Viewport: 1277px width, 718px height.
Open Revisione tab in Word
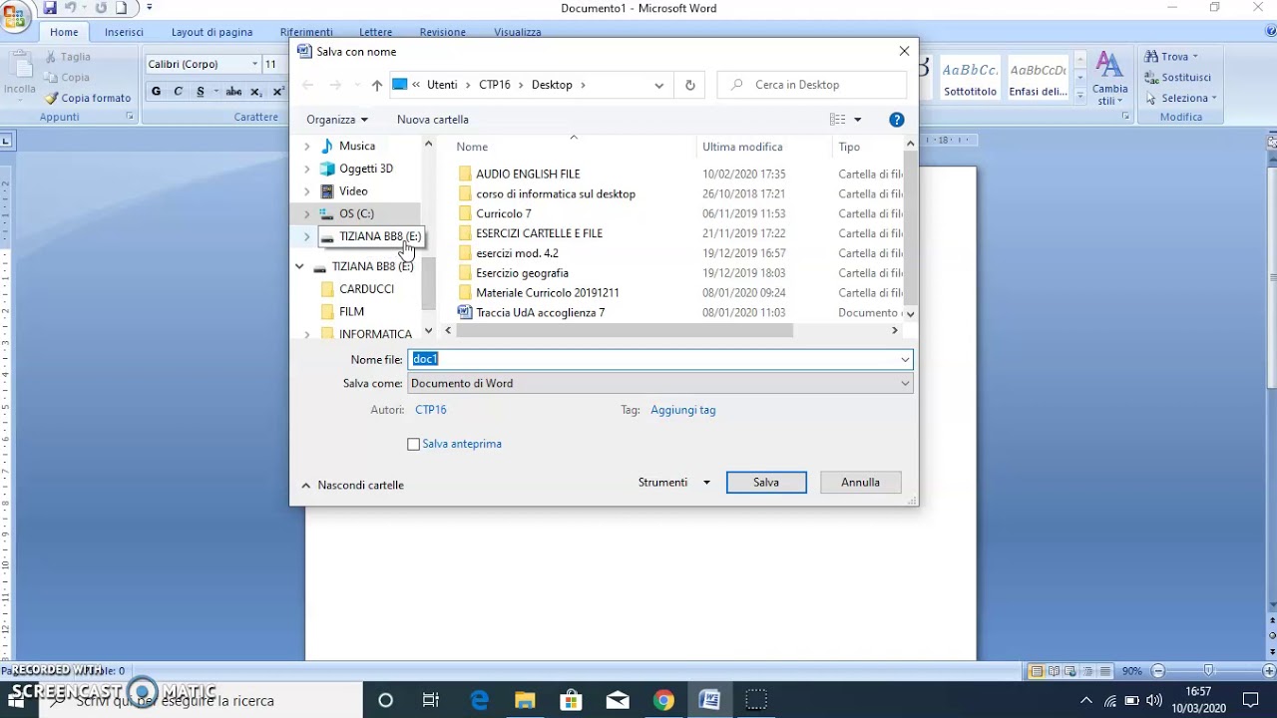pos(443,32)
